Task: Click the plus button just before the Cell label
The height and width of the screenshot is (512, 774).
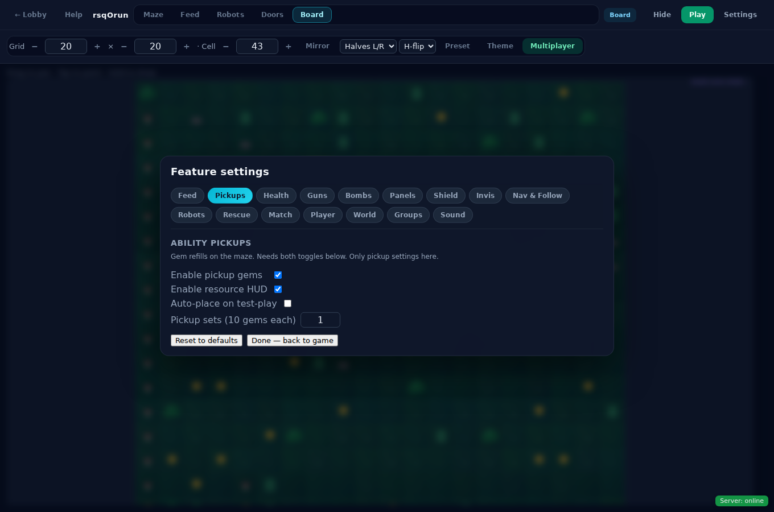Action: [187, 47]
